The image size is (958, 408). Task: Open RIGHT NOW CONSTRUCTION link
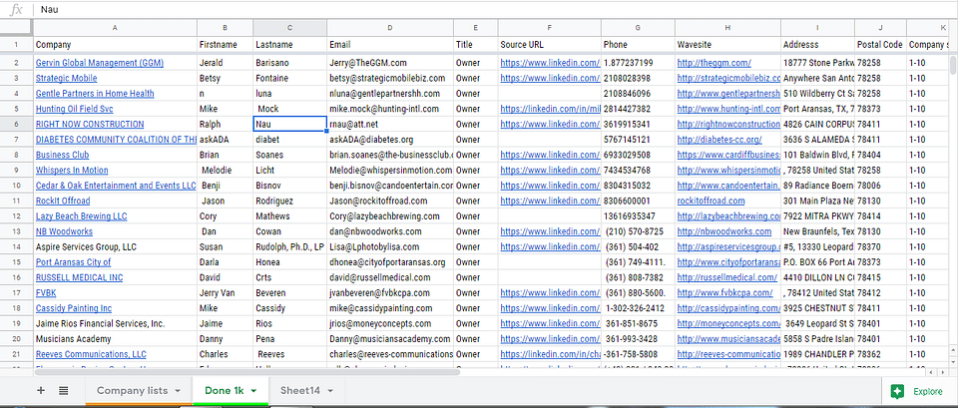click(x=90, y=124)
